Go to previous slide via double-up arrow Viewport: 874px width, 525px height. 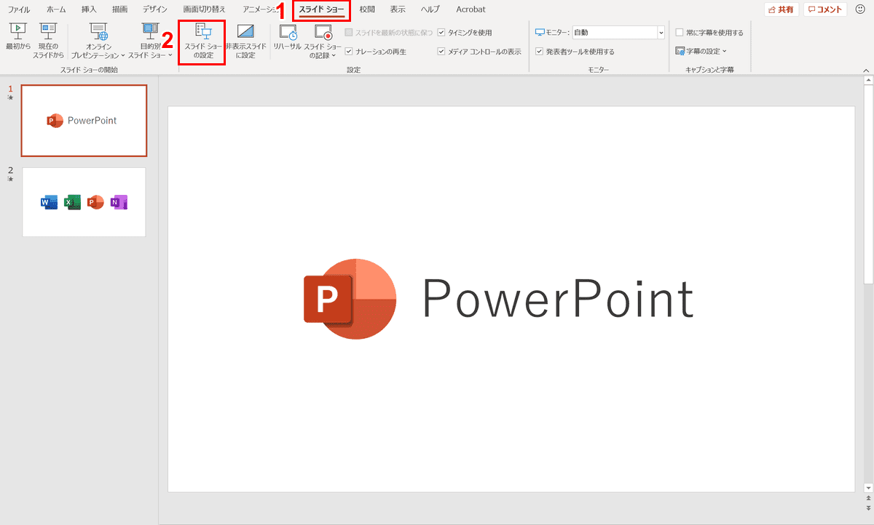[x=867, y=498]
